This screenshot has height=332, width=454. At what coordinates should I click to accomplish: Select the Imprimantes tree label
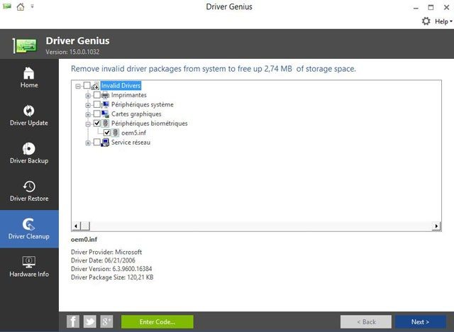click(129, 95)
